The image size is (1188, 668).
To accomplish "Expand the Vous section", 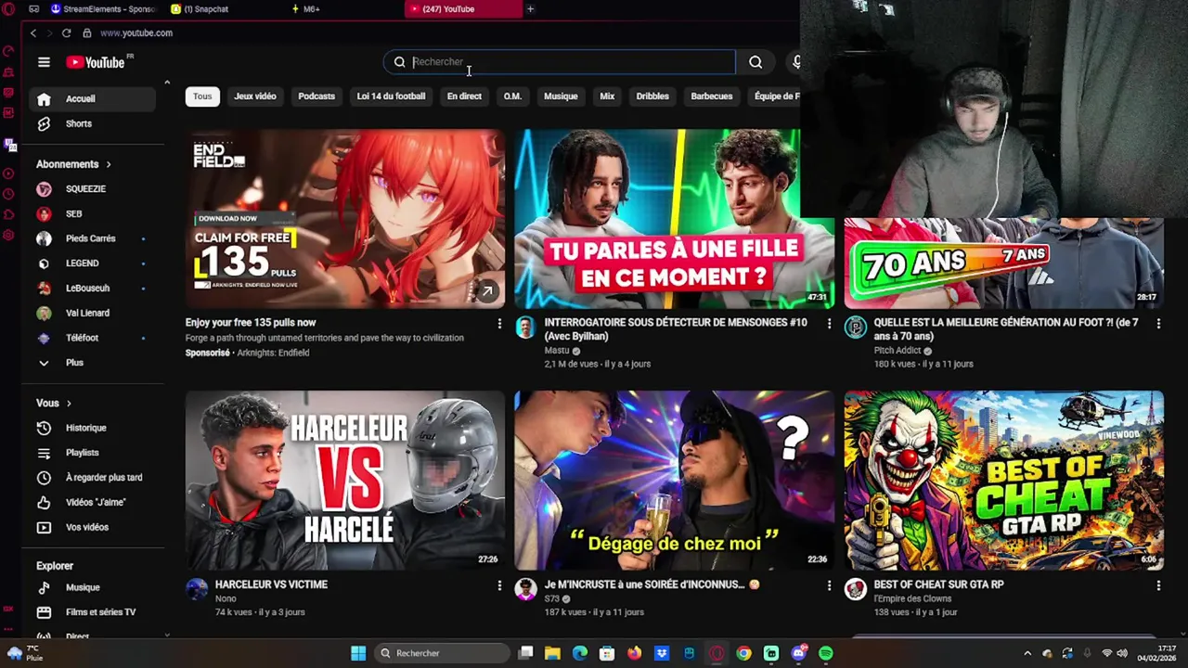I will (54, 404).
